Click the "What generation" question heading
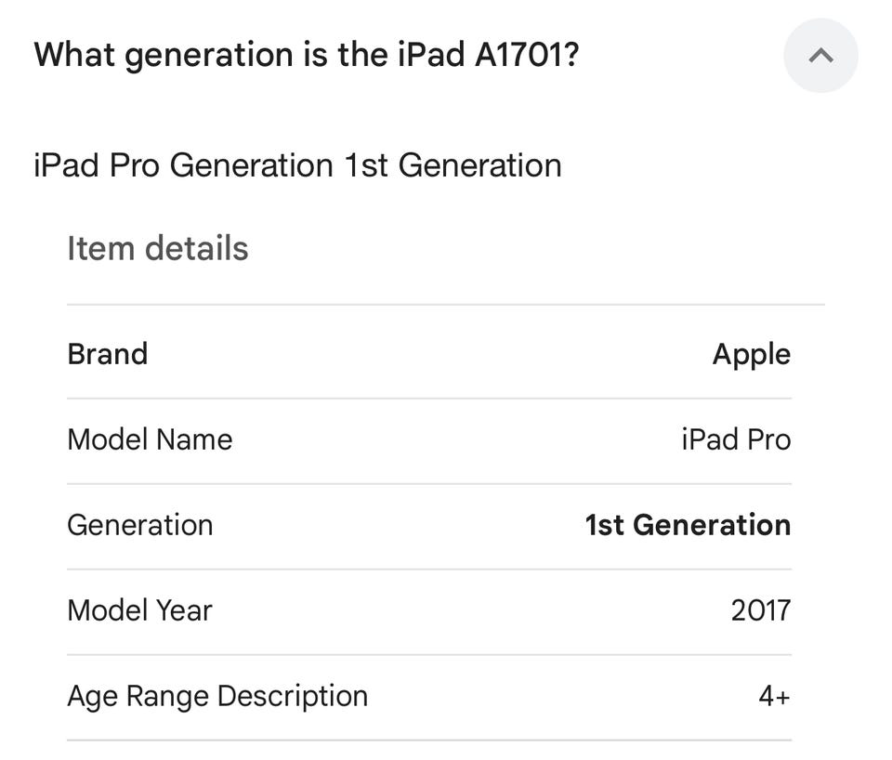 coord(307,56)
